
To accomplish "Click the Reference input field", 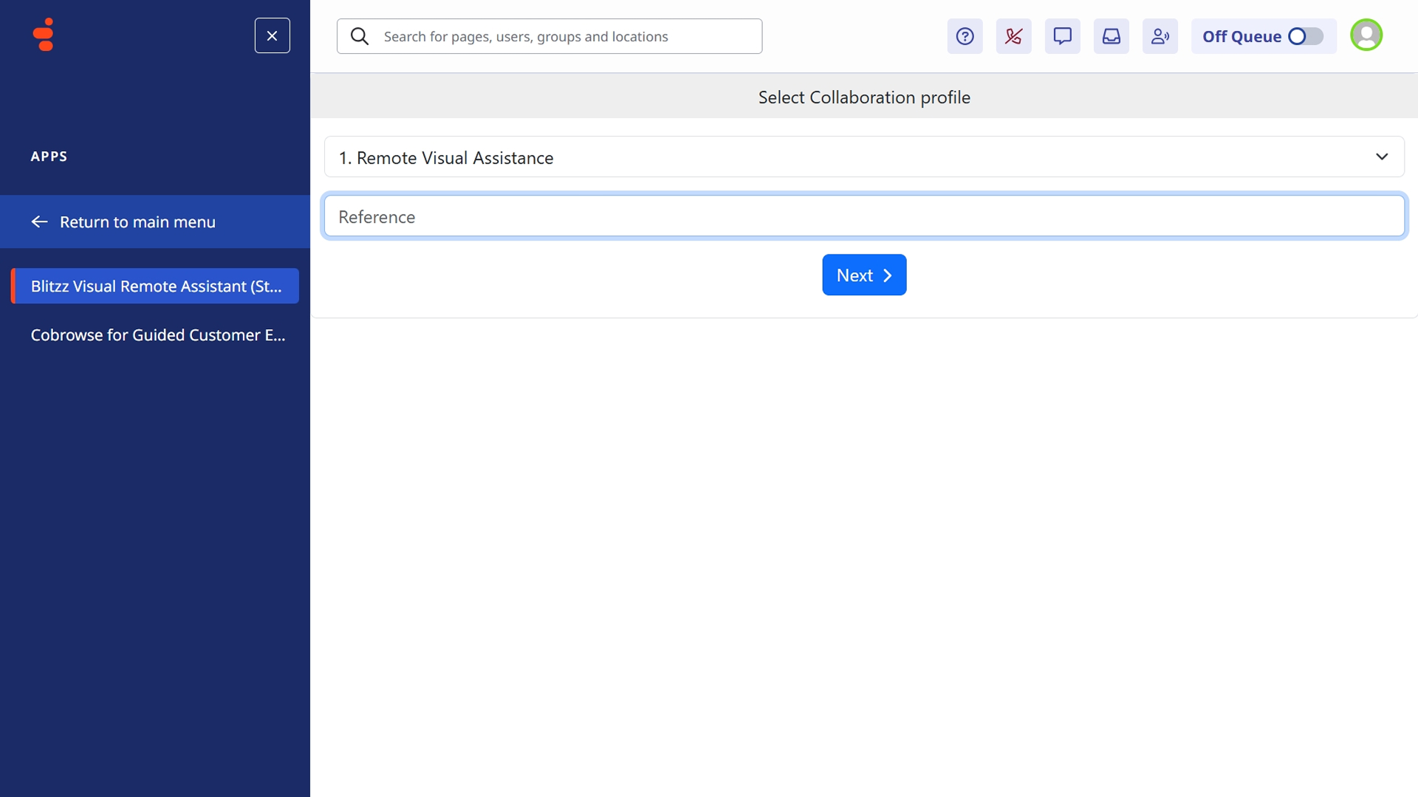I will (863, 216).
